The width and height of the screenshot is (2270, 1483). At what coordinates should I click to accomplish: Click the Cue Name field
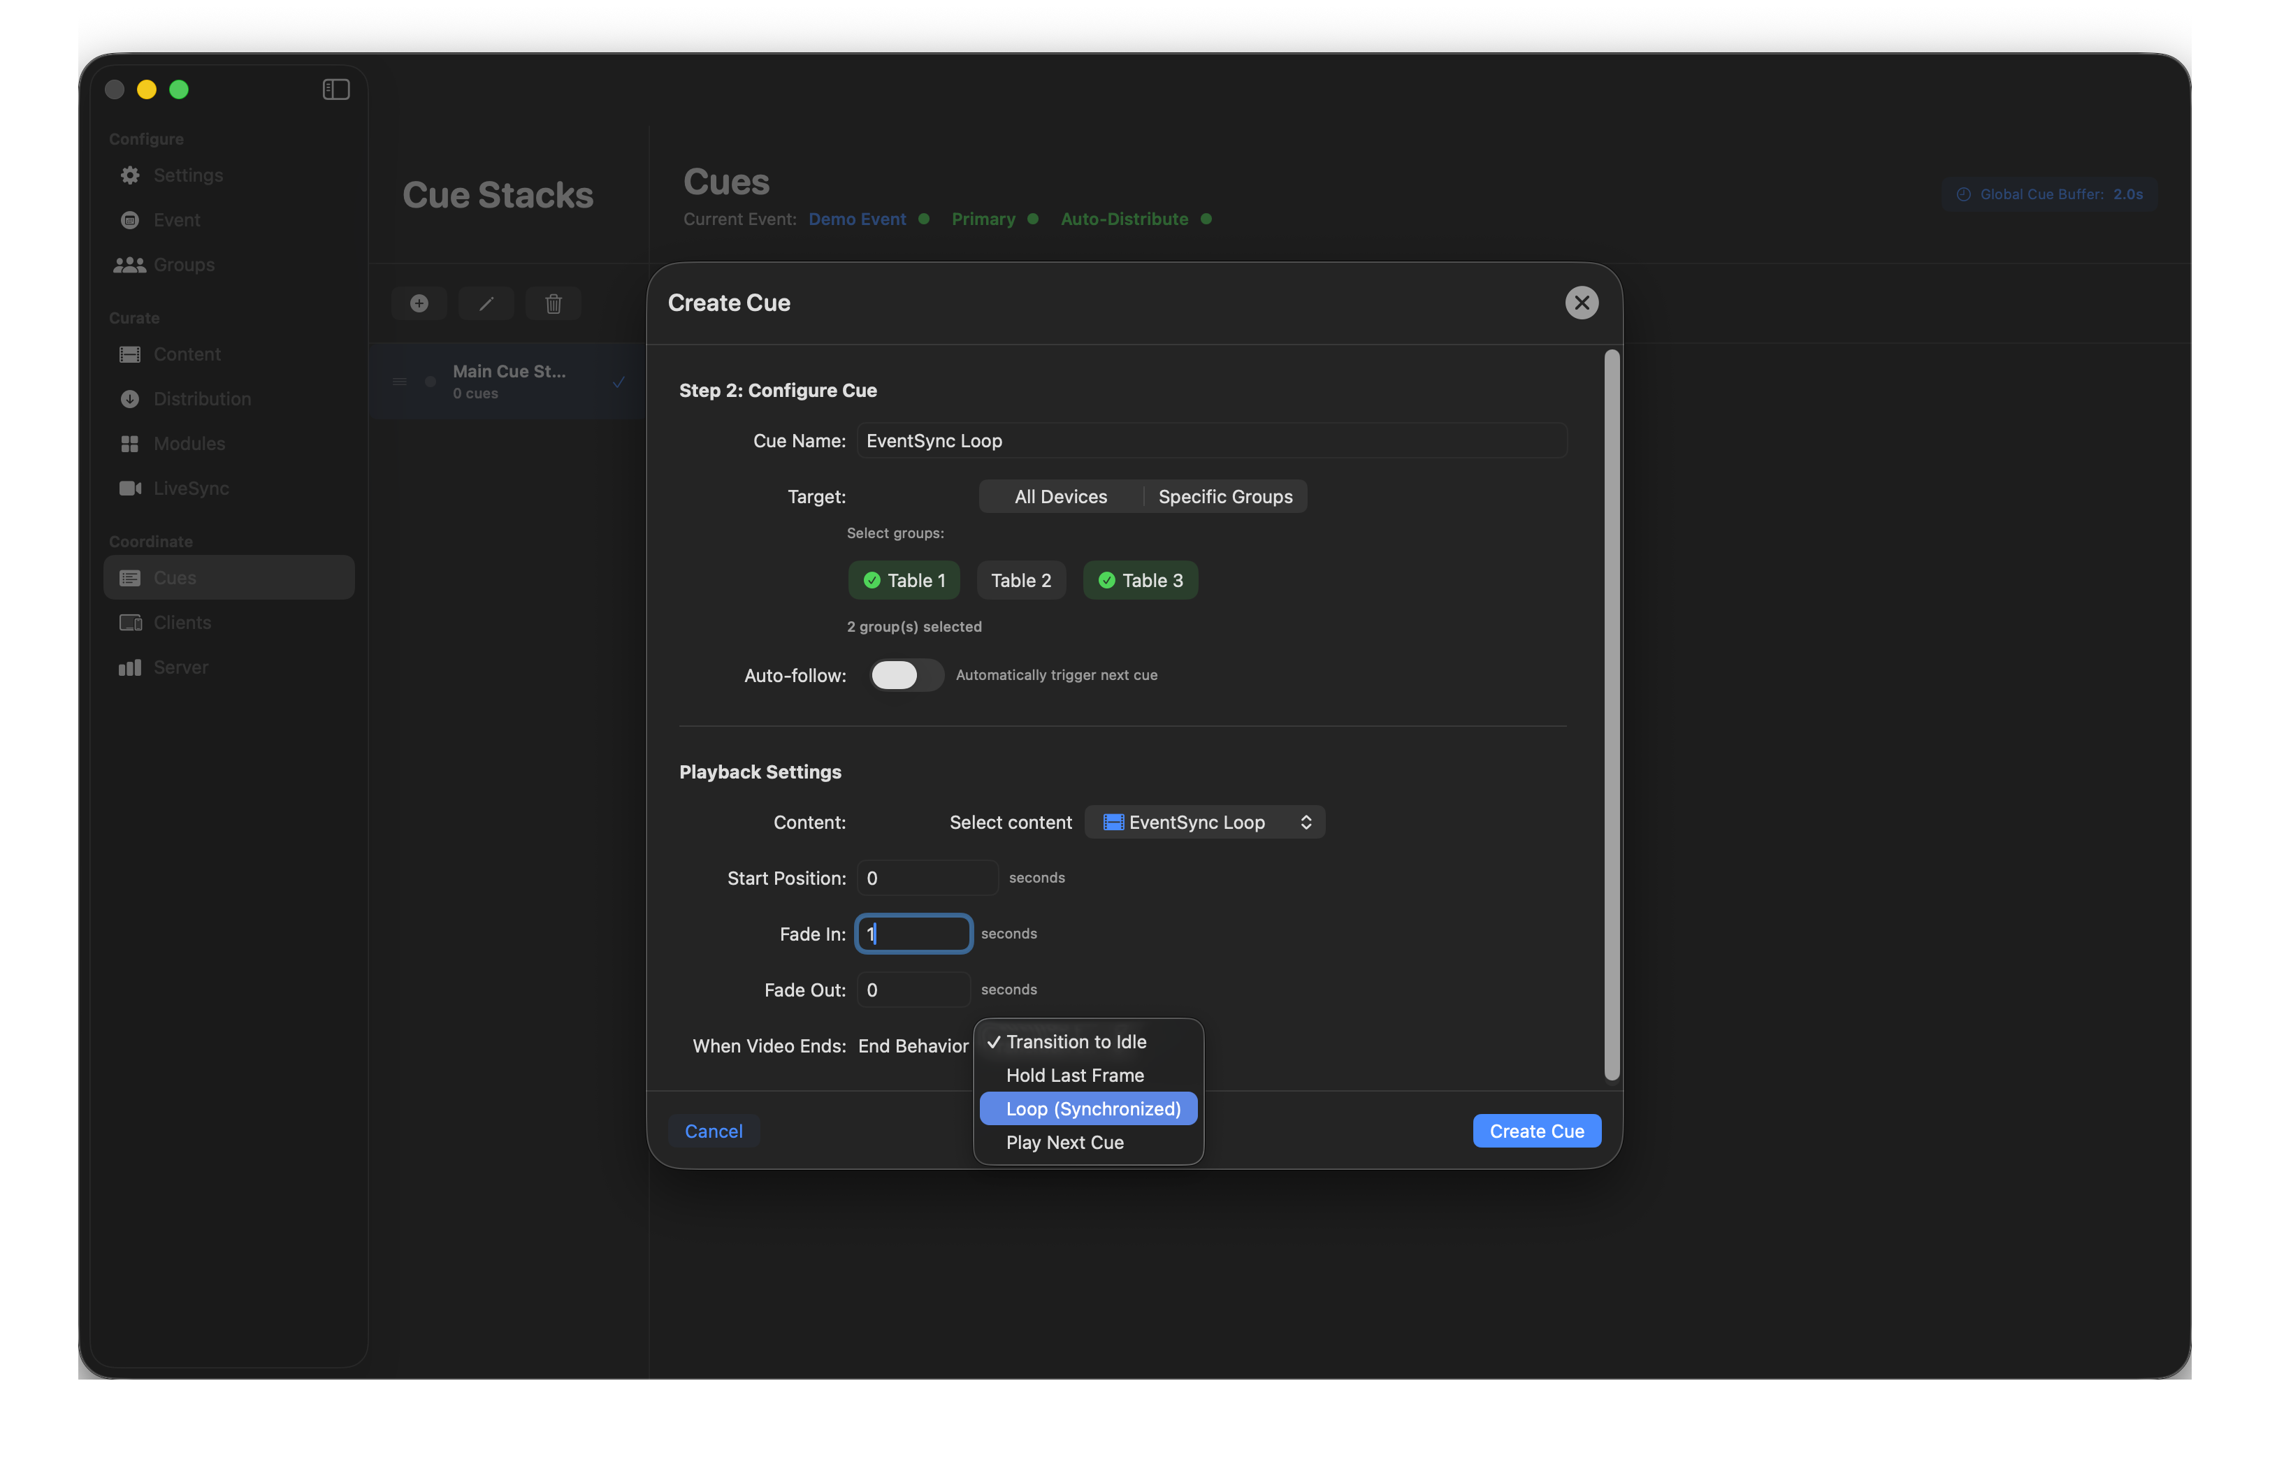tap(1211, 442)
